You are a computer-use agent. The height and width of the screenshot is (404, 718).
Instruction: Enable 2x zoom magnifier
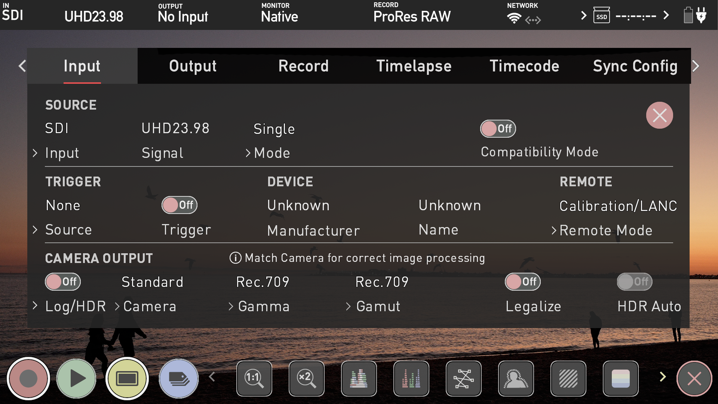point(307,379)
